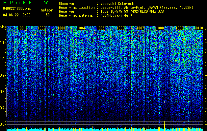Click the Observer label
This screenshot has height=131, width=207.
coord(67,4)
